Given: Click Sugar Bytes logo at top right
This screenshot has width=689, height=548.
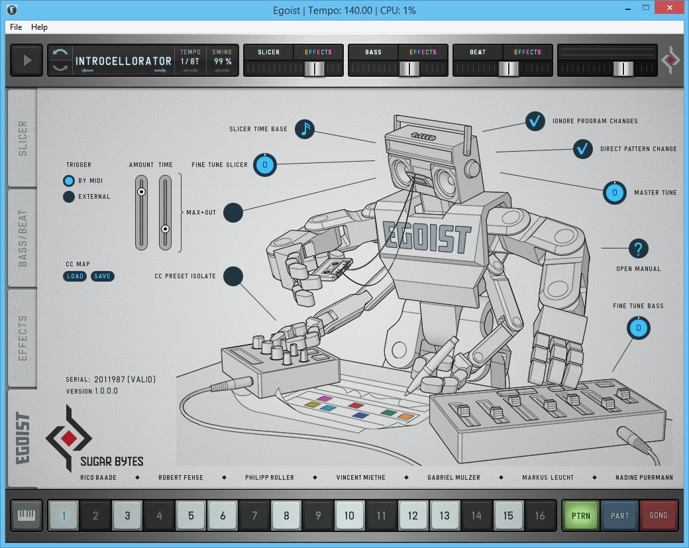Looking at the screenshot, I should pos(670,60).
